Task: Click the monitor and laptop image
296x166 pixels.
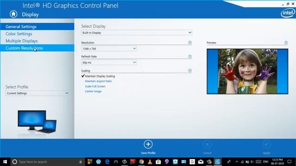Action: tap(37, 122)
